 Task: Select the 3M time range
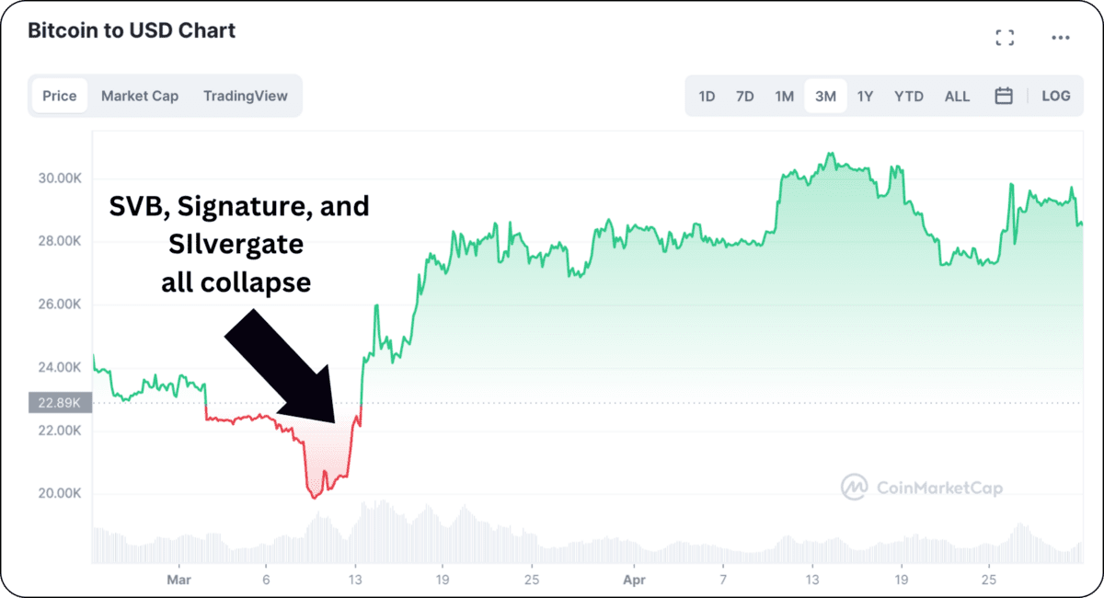[x=825, y=96]
